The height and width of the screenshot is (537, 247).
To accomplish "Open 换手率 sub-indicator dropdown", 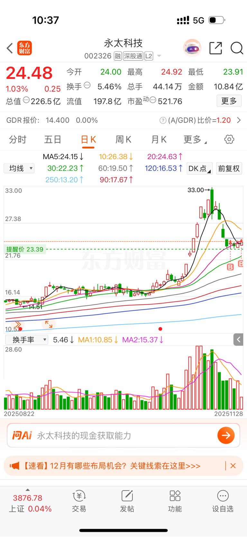I will click(x=27, y=340).
